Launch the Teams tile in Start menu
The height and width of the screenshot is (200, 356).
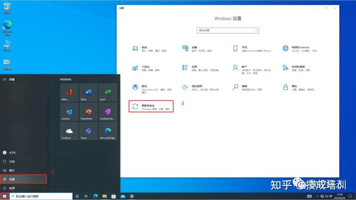tap(89, 131)
